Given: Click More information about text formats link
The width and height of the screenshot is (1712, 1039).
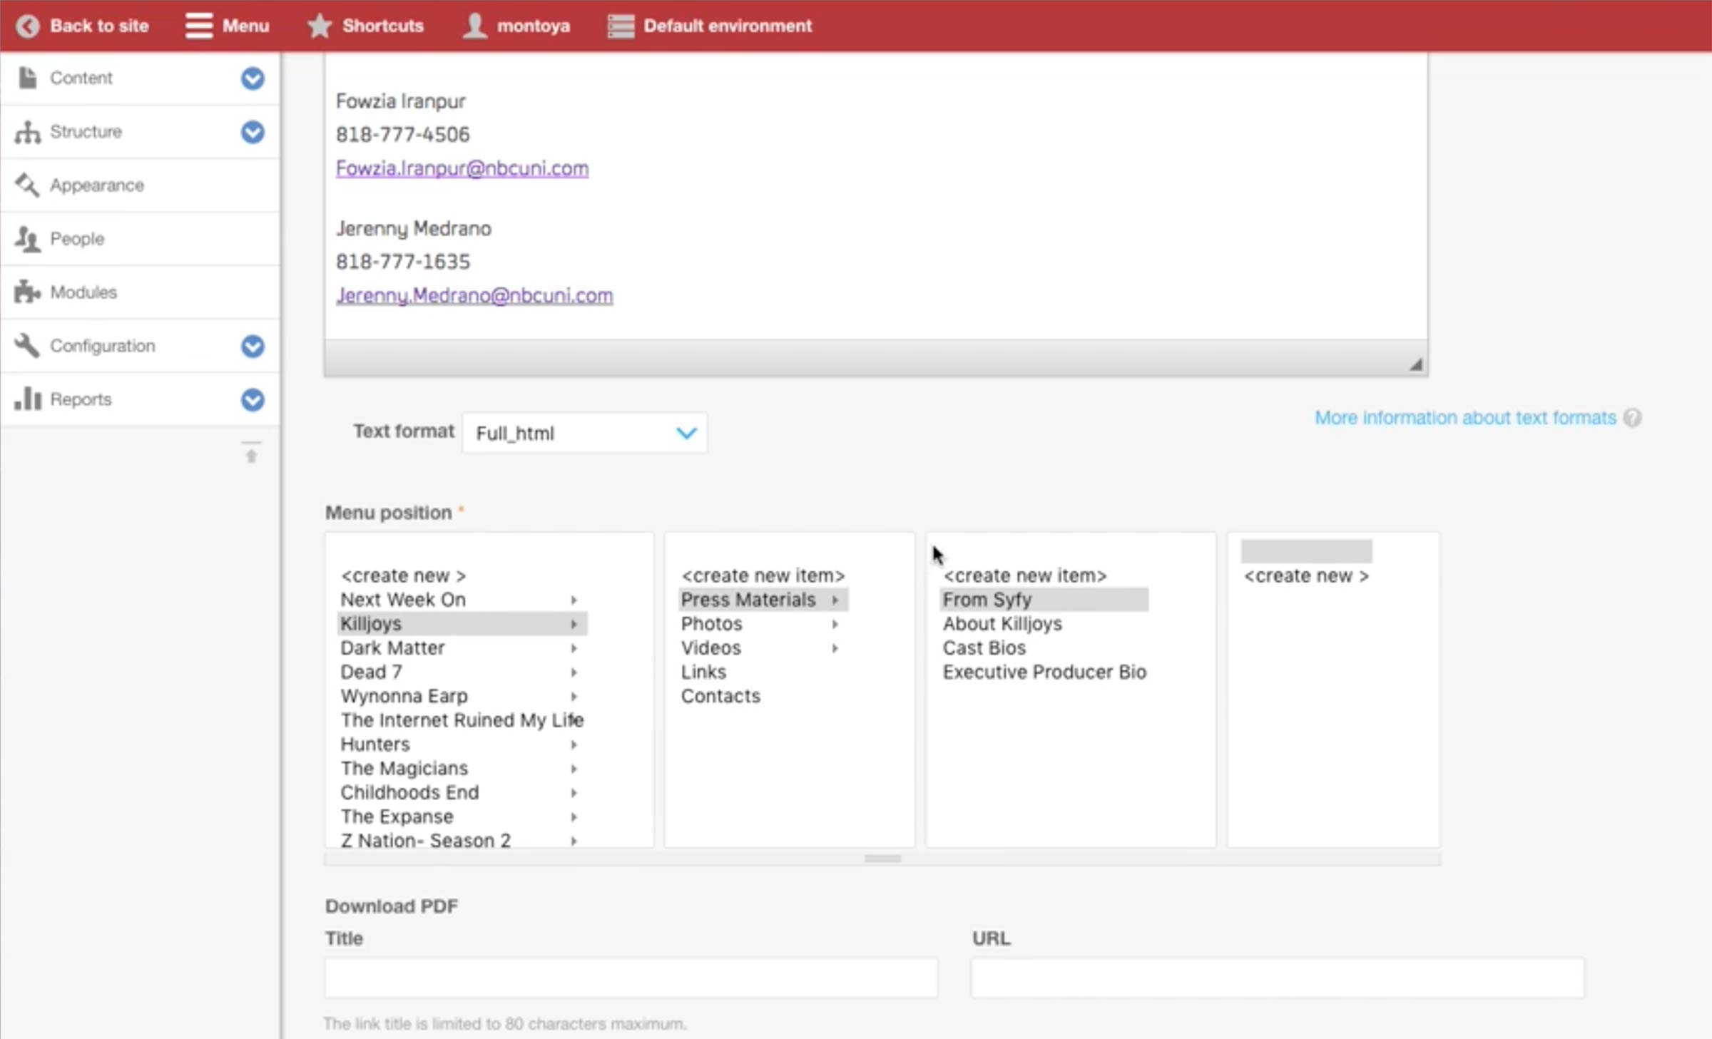Looking at the screenshot, I should (x=1465, y=418).
